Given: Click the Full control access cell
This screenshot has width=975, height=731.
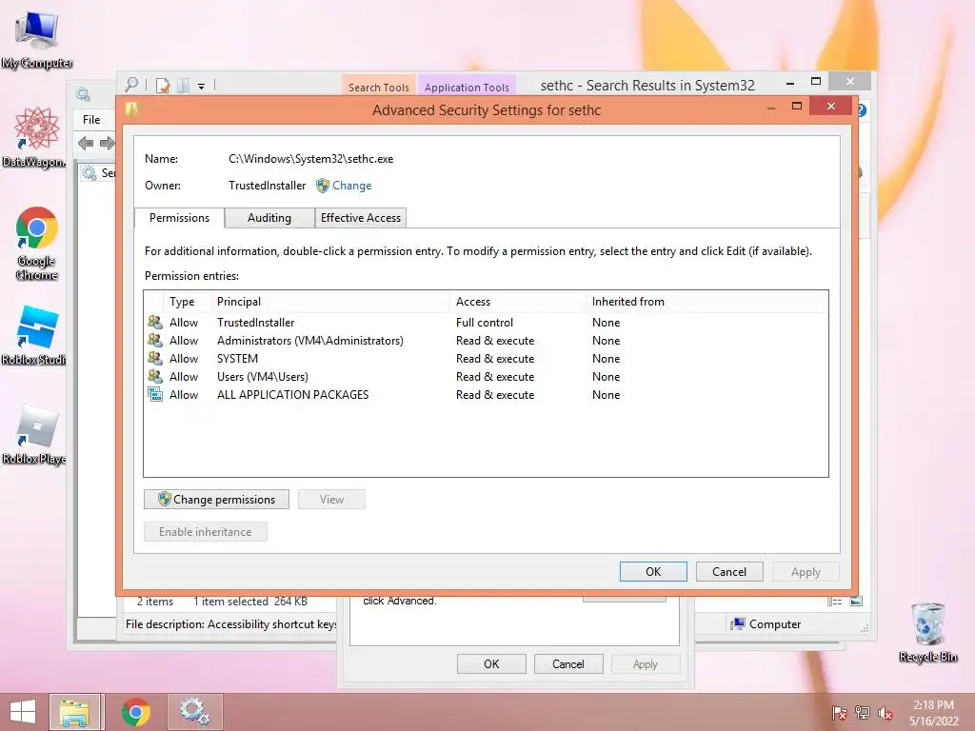Looking at the screenshot, I should [485, 323].
